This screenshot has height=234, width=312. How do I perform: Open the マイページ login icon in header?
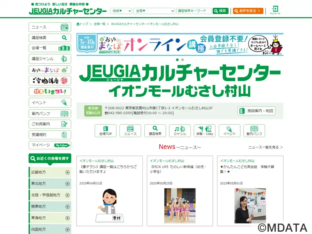(275, 10)
